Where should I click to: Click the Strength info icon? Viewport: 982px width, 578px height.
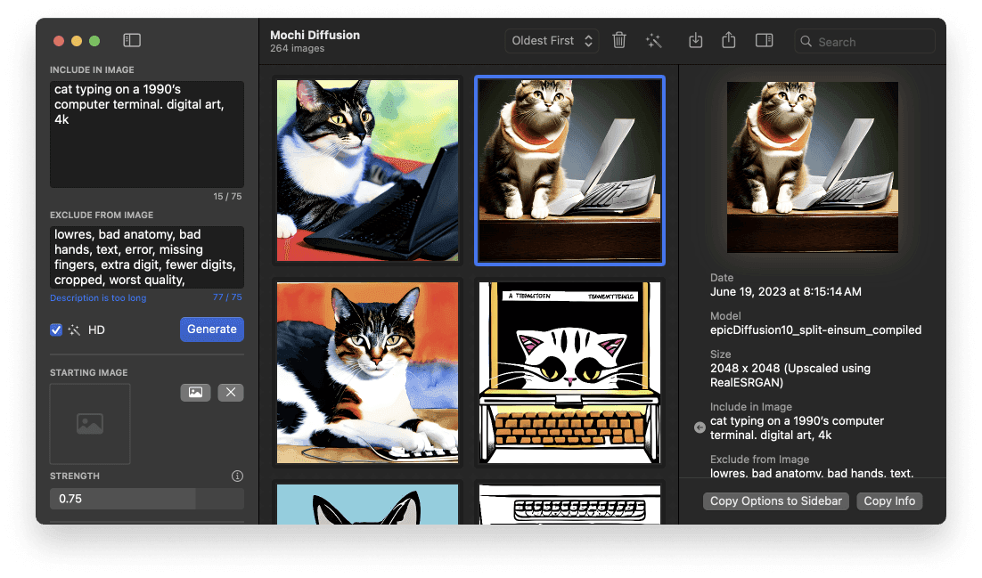tap(237, 476)
